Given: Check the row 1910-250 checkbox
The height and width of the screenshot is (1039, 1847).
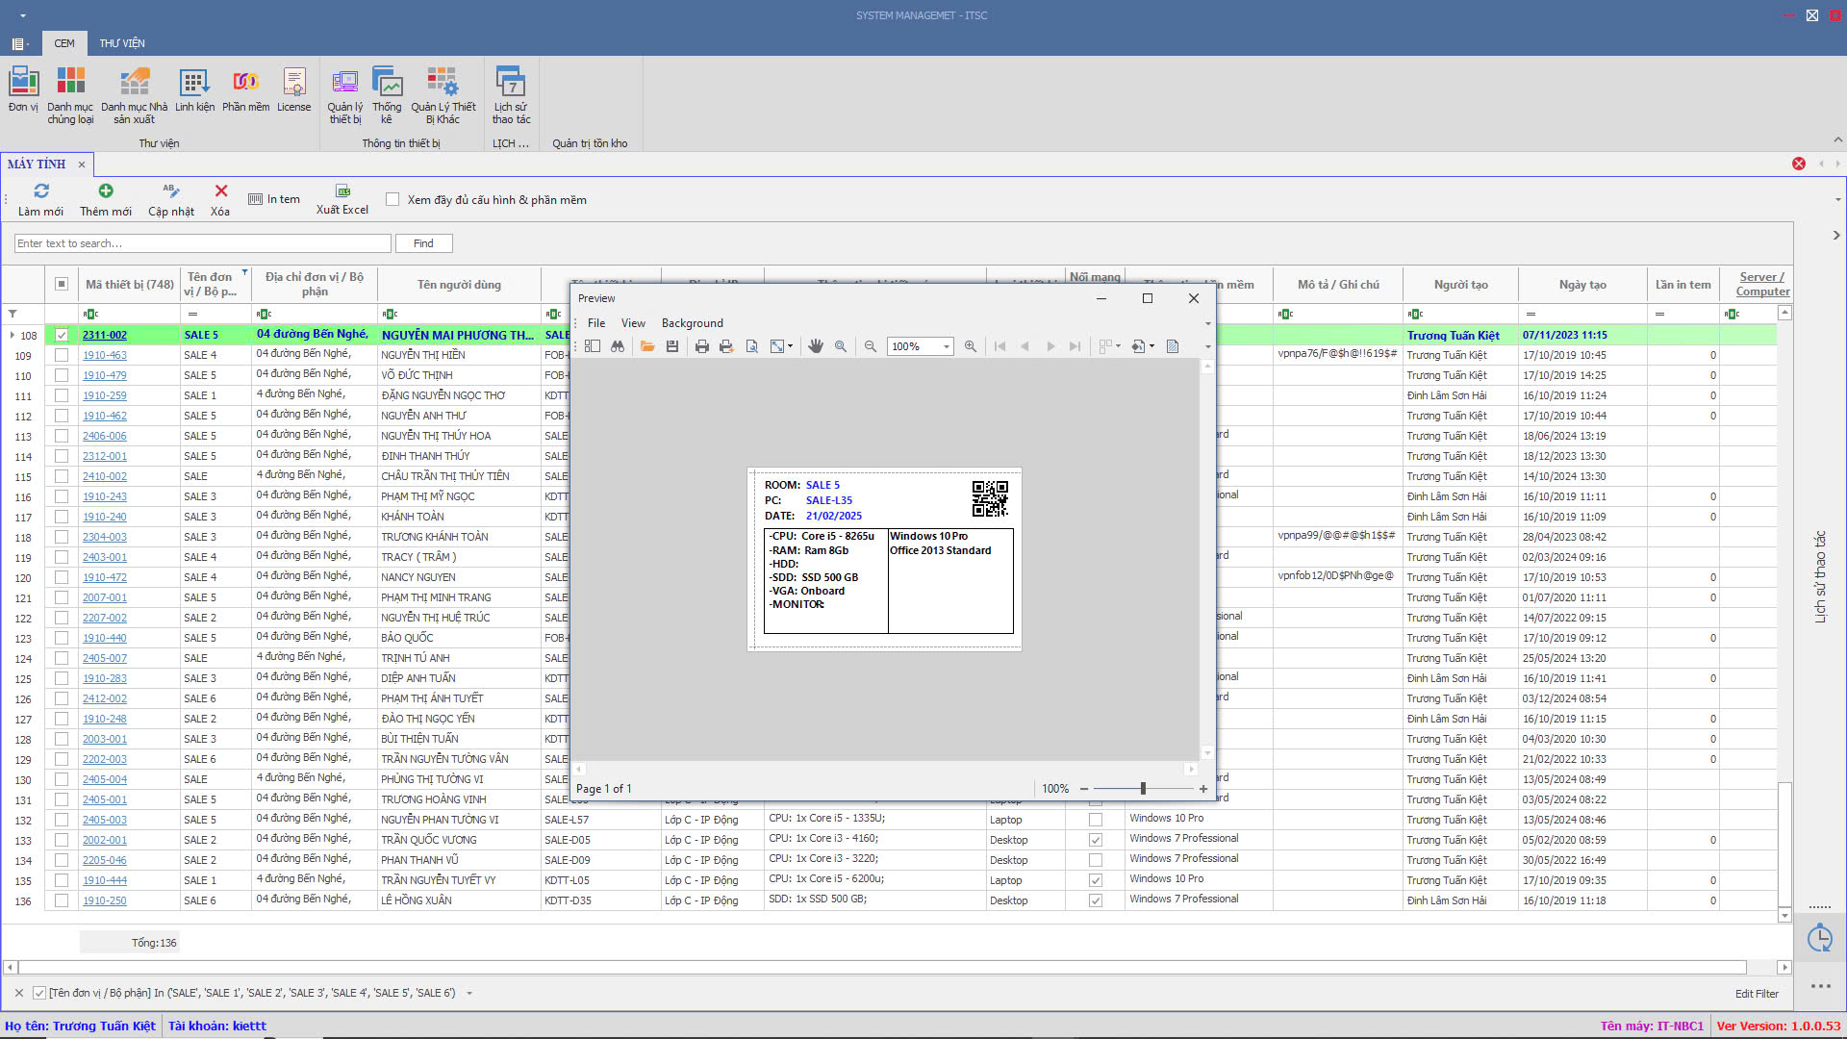Looking at the screenshot, I should (x=62, y=900).
